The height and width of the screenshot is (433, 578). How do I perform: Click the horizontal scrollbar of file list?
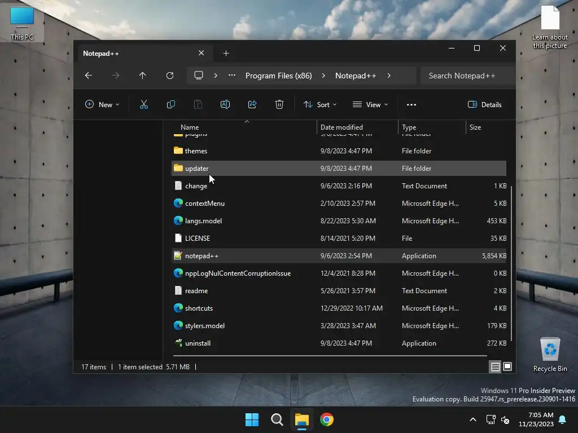point(330,356)
